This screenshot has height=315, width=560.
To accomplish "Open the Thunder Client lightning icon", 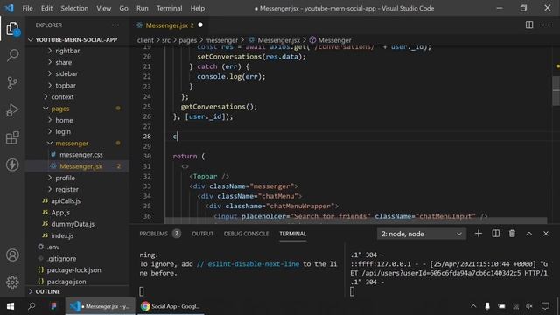I will pyautogui.click(x=12, y=164).
